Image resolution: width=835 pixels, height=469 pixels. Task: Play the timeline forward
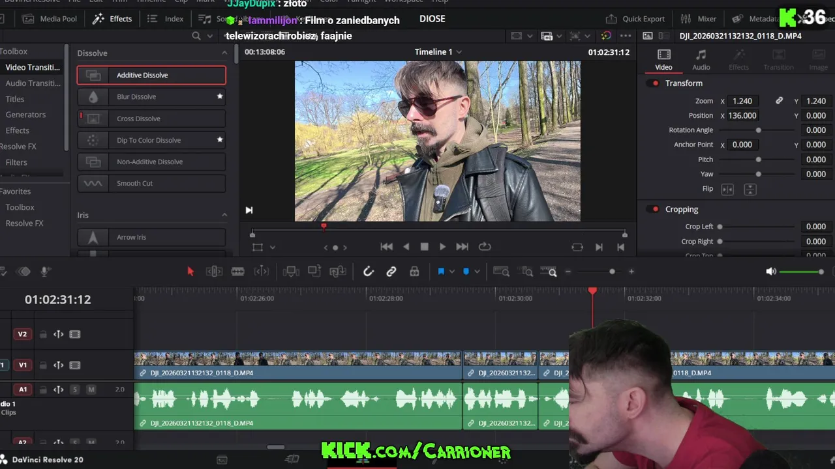pos(442,247)
